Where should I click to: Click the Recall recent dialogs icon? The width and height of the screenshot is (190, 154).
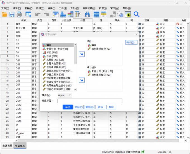[x=28, y=14]
